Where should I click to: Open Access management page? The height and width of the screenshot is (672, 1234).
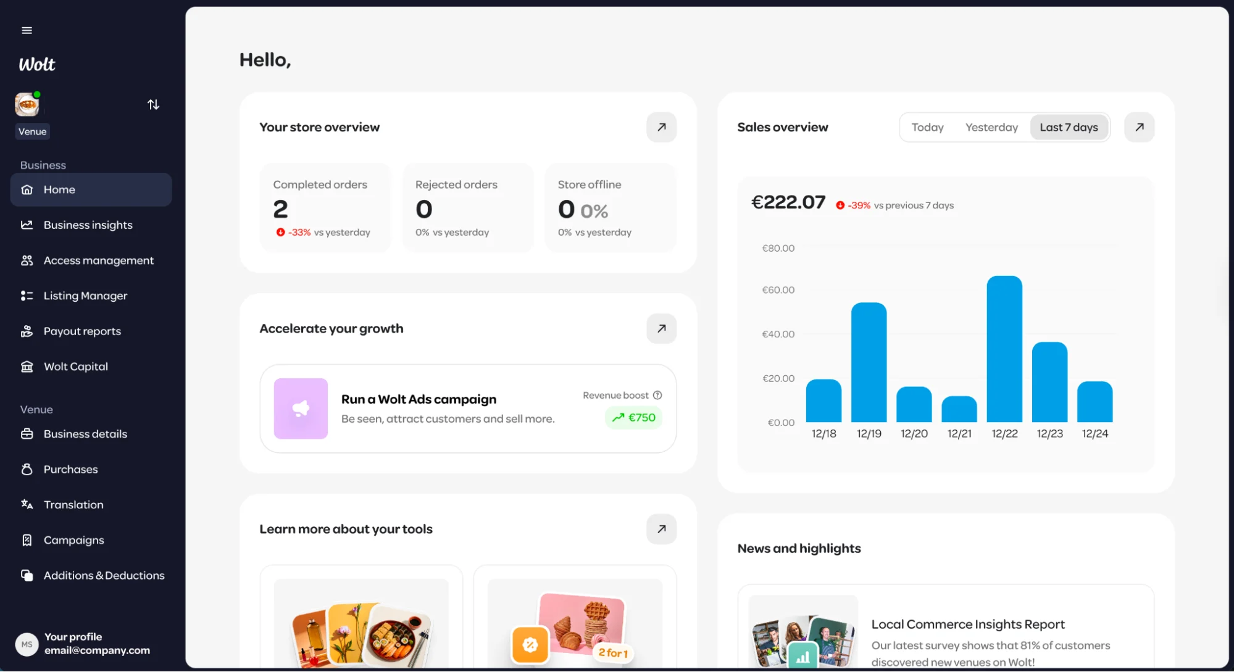(98, 260)
